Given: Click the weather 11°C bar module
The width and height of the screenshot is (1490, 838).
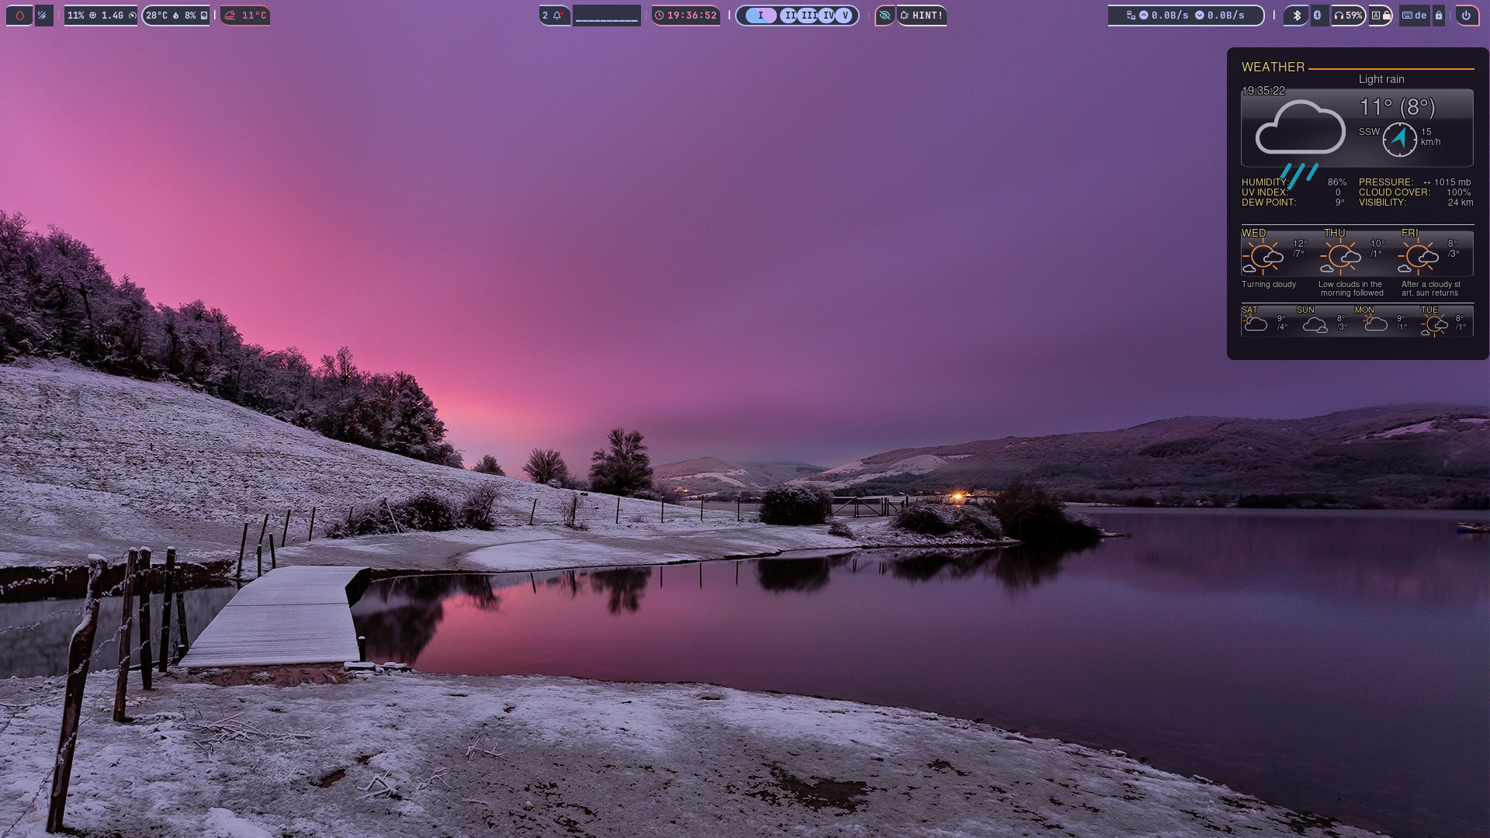Looking at the screenshot, I should pos(245,16).
